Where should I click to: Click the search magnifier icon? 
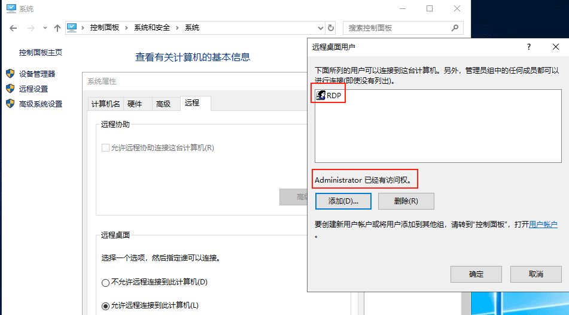click(x=455, y=28)
